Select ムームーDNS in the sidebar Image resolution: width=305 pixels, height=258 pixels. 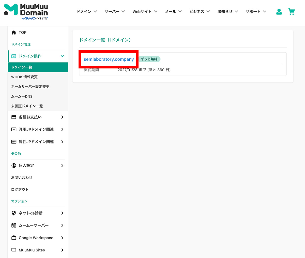[x=22, y=96]
